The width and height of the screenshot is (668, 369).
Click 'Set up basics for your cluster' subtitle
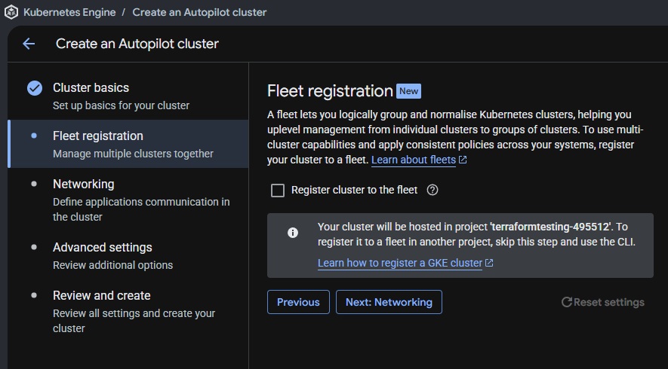pyautogui.click(x=121, y=105)
